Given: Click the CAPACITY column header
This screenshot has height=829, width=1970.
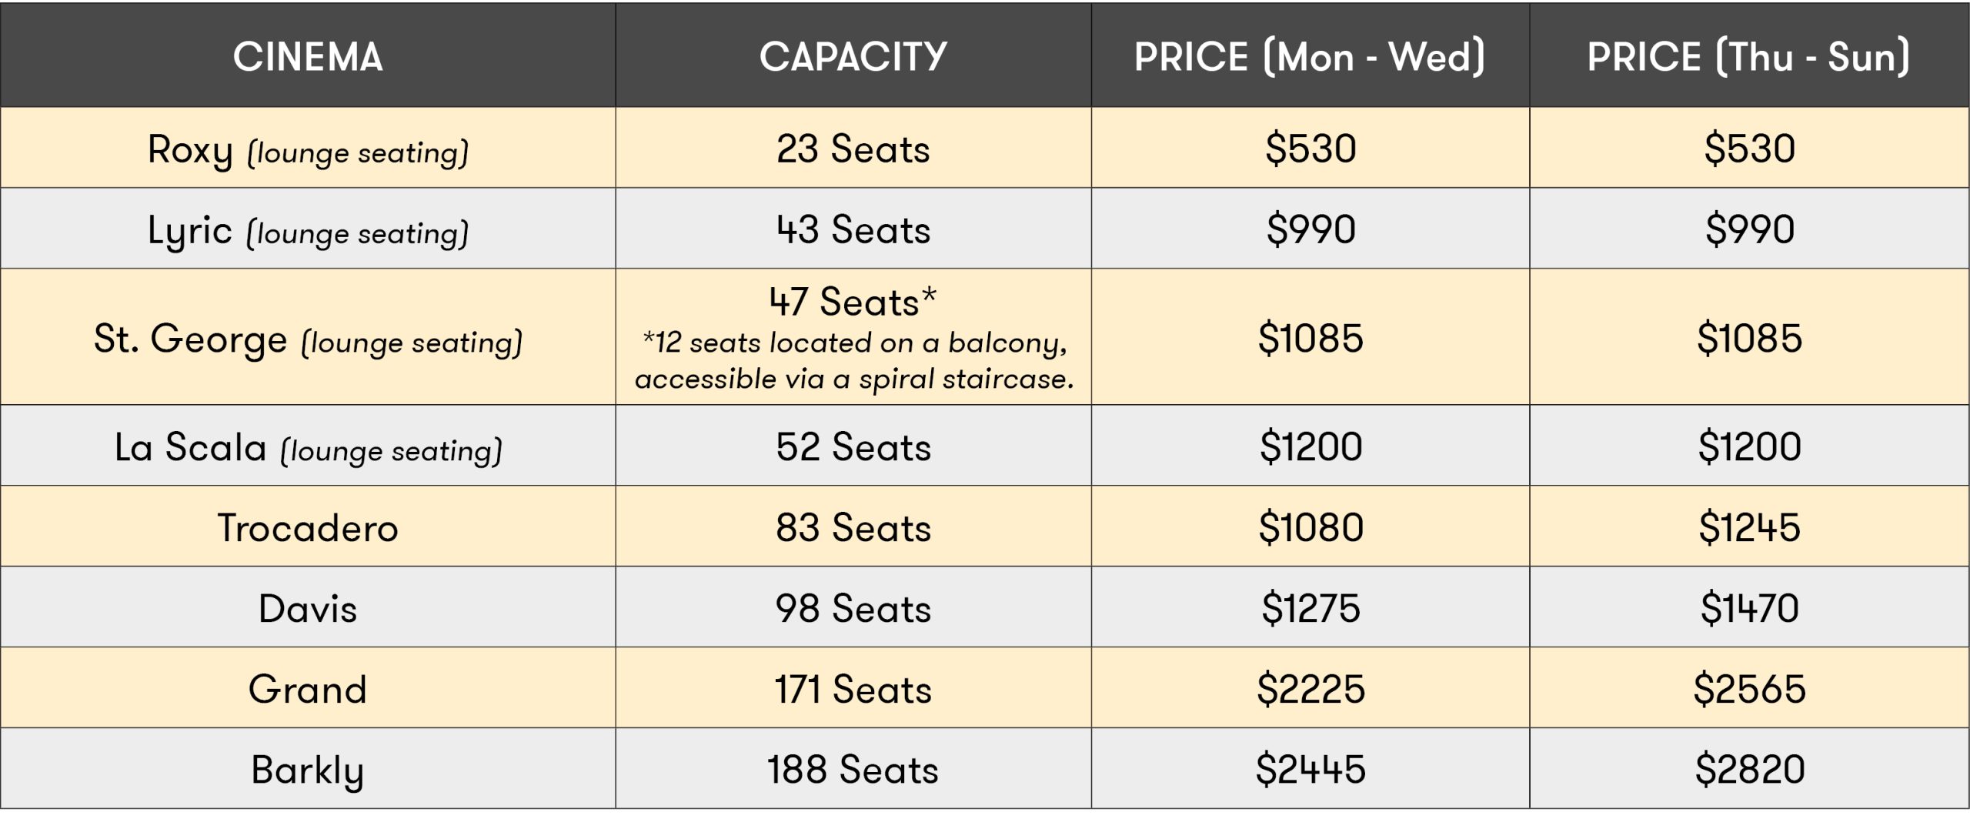Looking at the screenshot, I should click(x=853, y=57).
